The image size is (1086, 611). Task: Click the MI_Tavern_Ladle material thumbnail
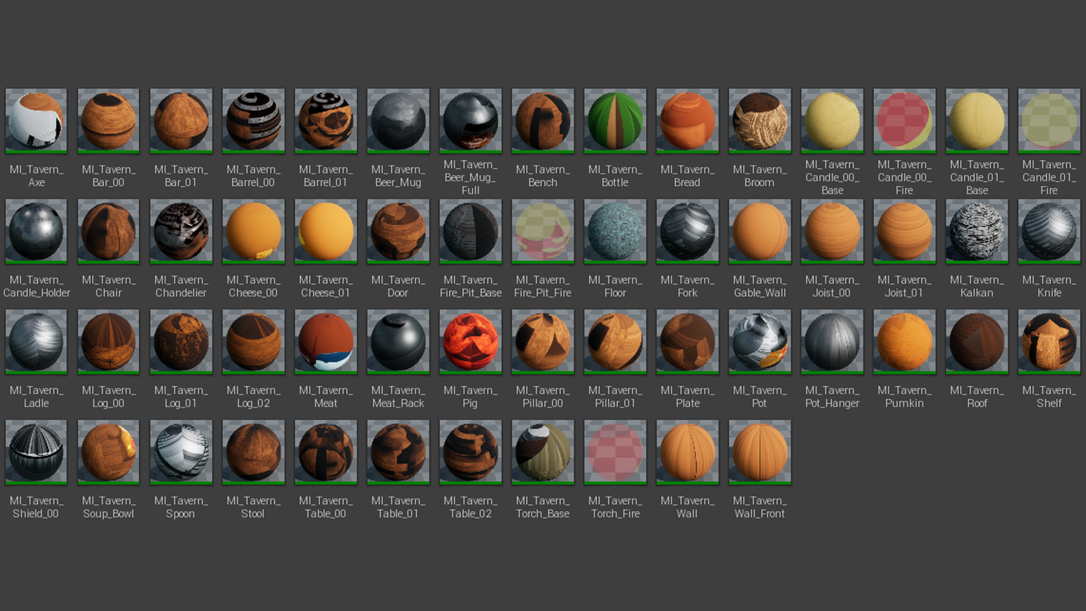click(36, 341)
